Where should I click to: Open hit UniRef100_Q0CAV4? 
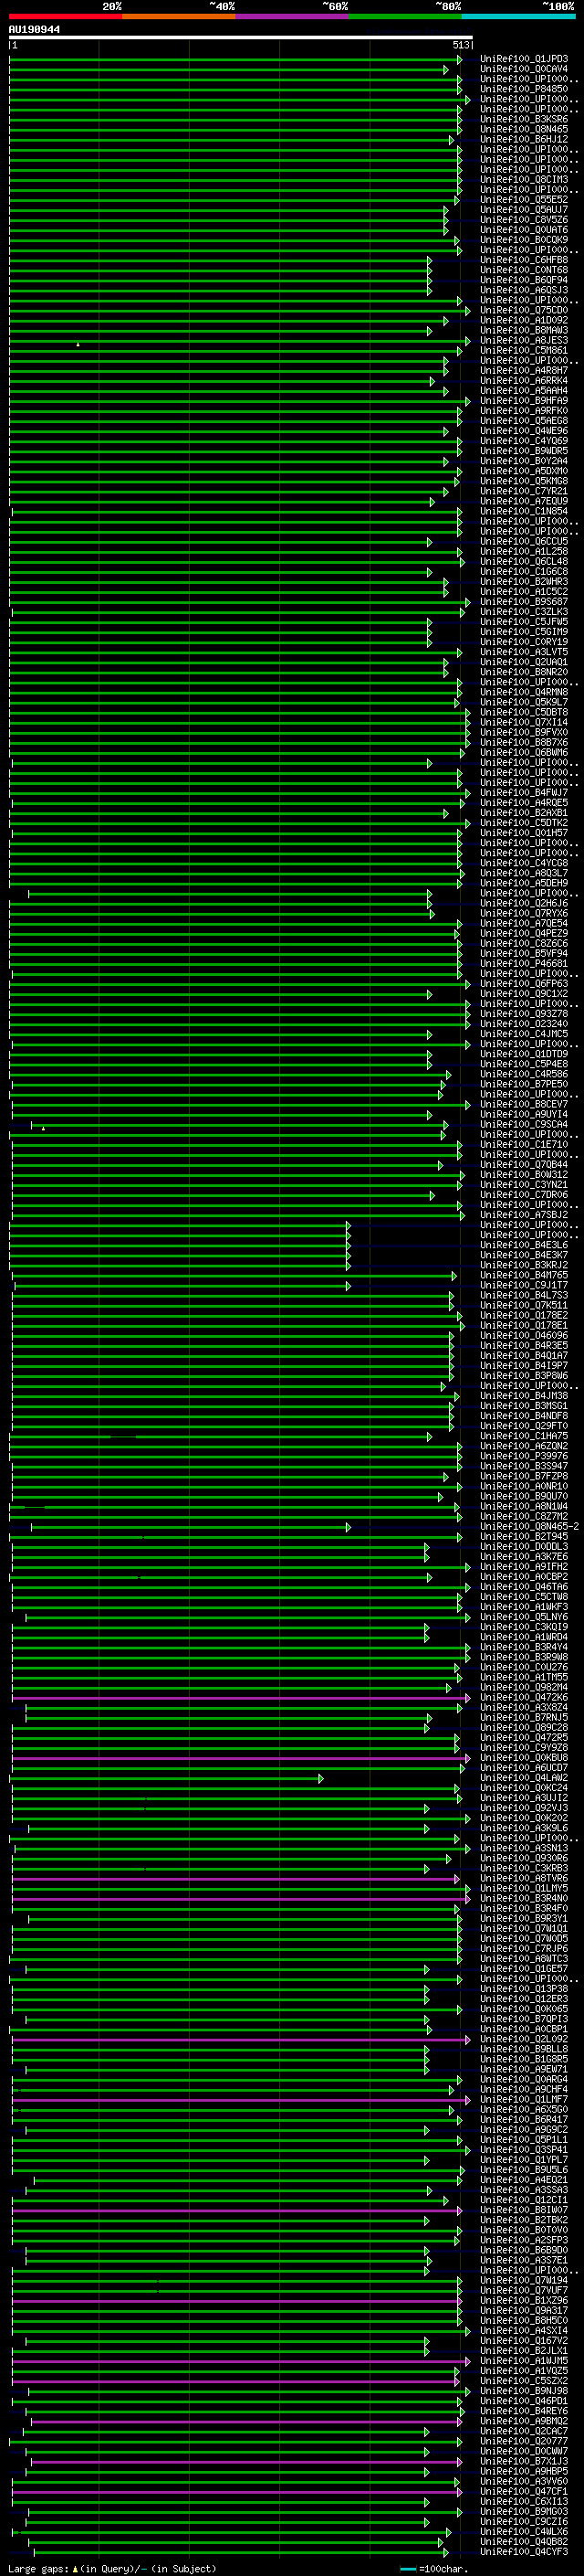[524, 69]
